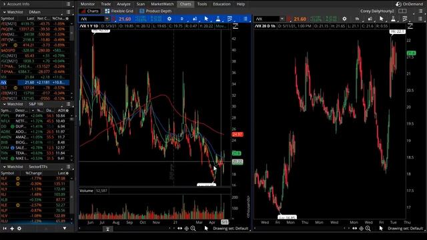Screen dimensions: 427x240
Task: Toggle left chart price axis scale icon
Action: (236, 26)
